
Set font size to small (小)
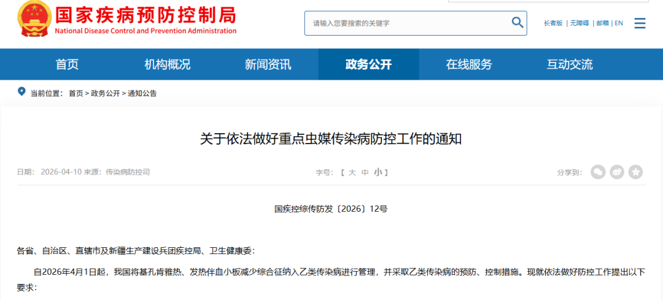click(378, 172)
